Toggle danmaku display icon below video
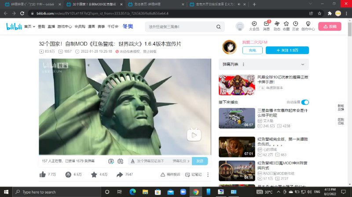 pos(111,161)
